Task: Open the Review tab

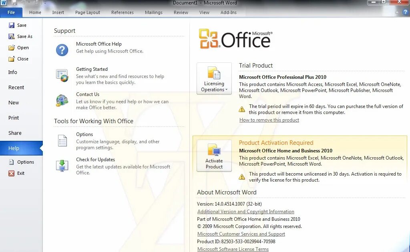Action: (x=181, y=12)
